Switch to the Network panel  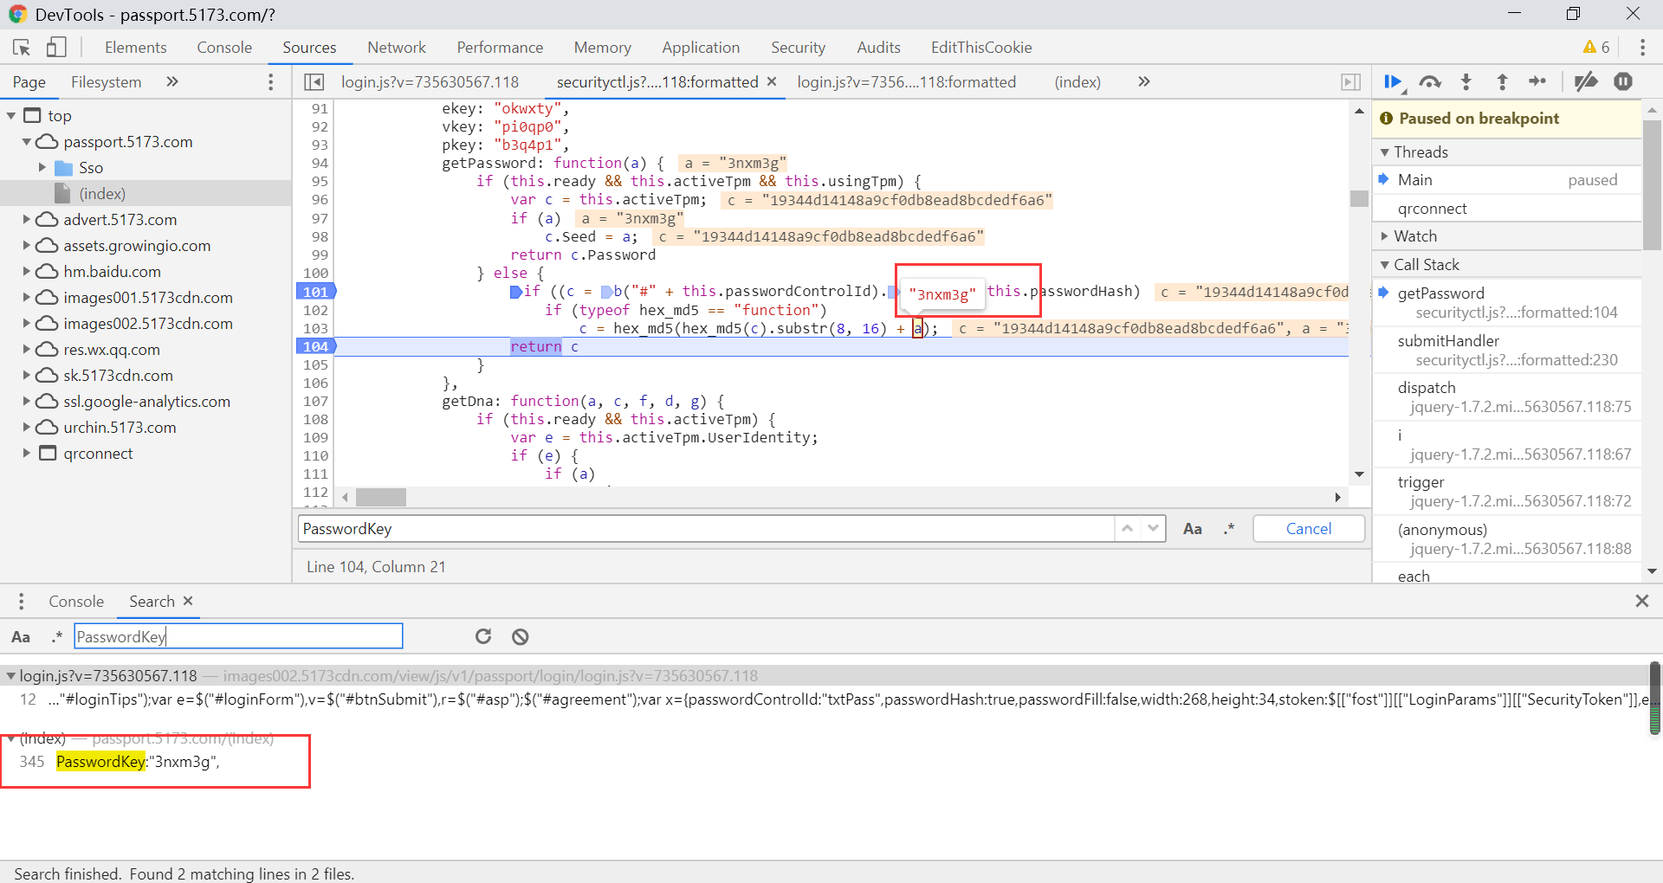pyautogui.click(x=397, y=47)
